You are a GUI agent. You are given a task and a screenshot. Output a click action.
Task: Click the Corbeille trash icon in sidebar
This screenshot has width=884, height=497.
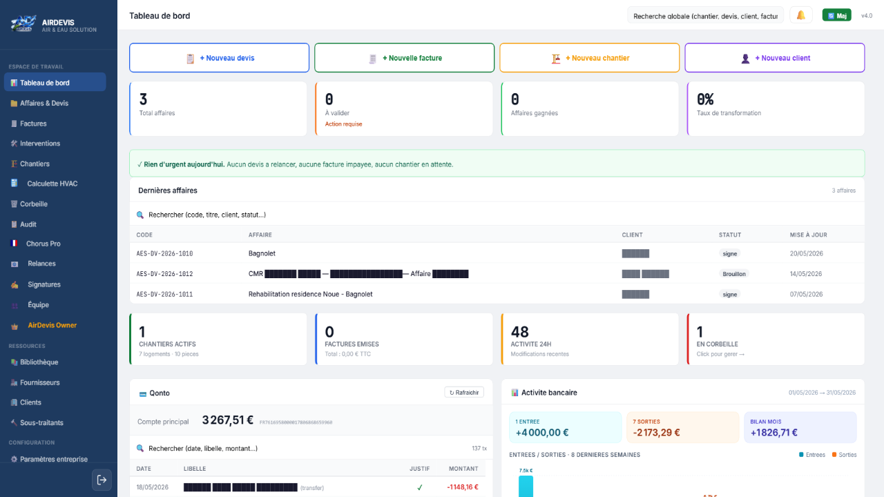[x=14, y=204]
